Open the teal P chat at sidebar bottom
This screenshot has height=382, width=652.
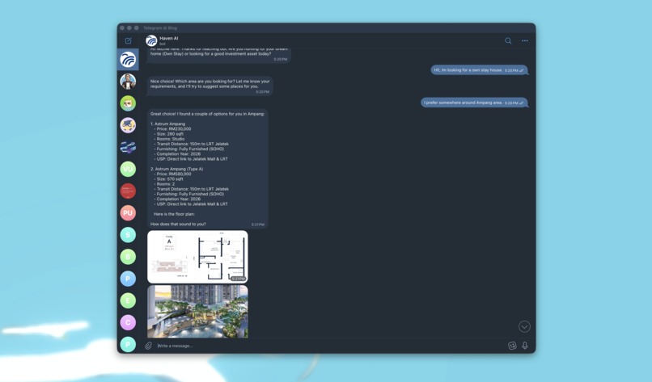[128, 345]
